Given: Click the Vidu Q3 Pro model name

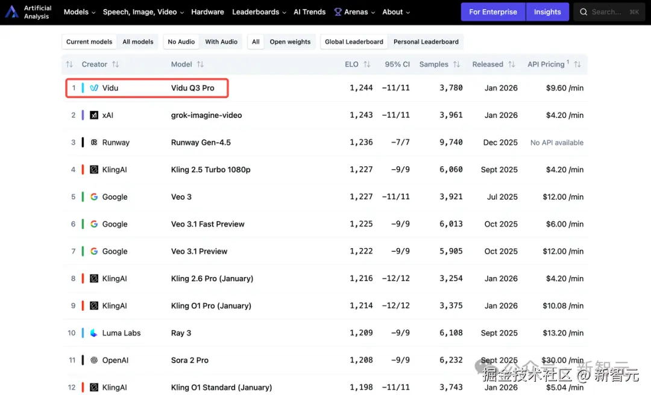Looking at the screenshot, I should pyautogui.click(x=193, y=88).
